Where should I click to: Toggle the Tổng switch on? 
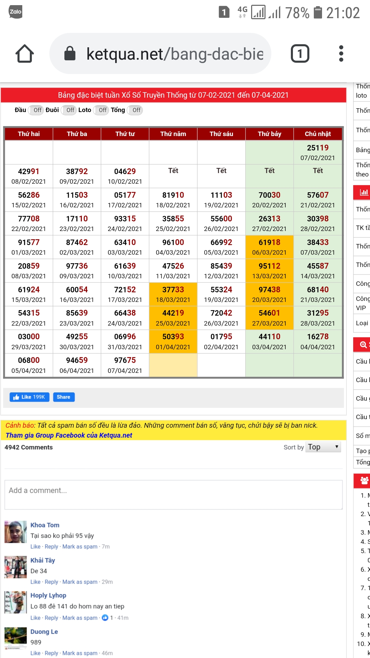135,110
